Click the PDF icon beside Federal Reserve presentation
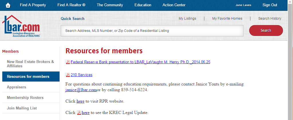The width and height of the screenshot is (293, 120). click(68, 62)
